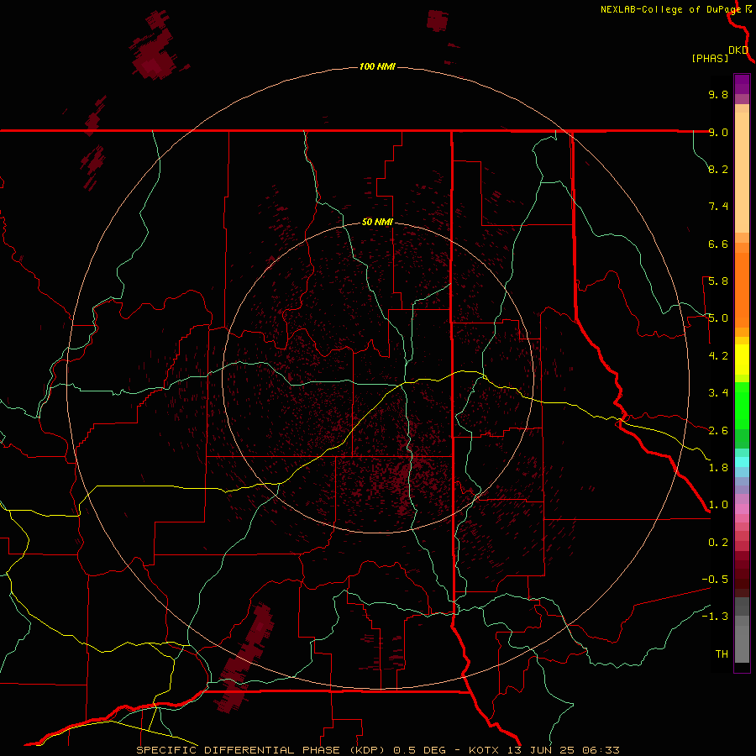Click the 9.0 scale value
Screen dimensions: 756x756
point(718,132)
